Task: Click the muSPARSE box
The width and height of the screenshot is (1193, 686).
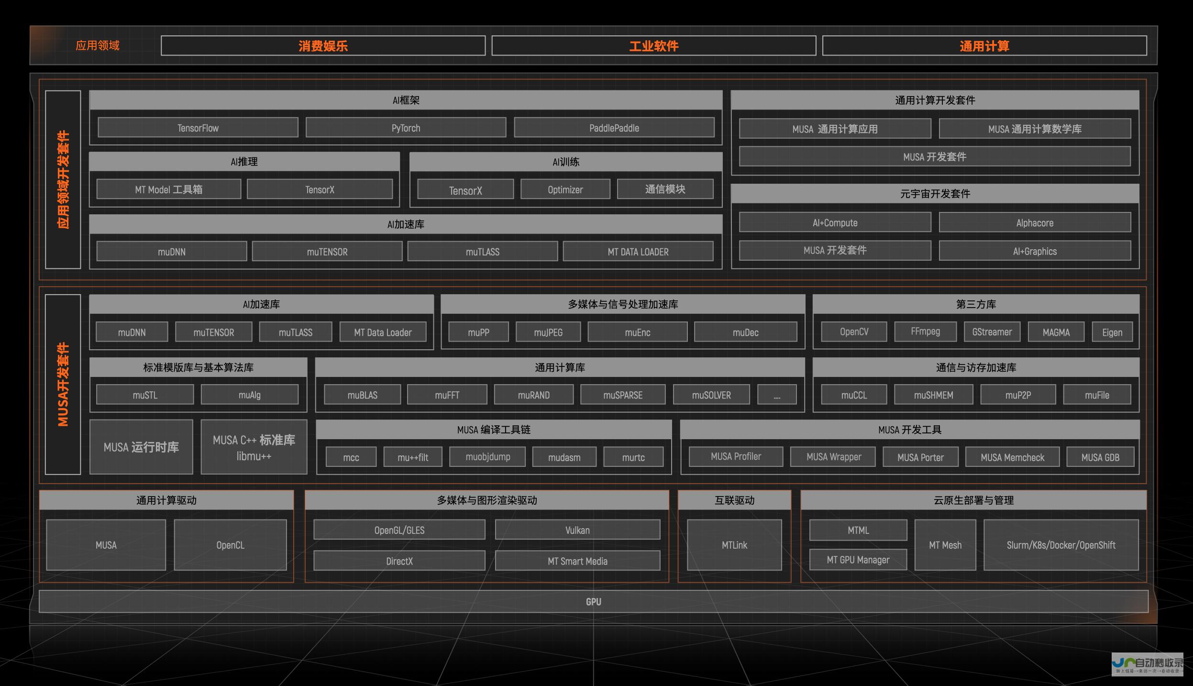Action: 623,395
